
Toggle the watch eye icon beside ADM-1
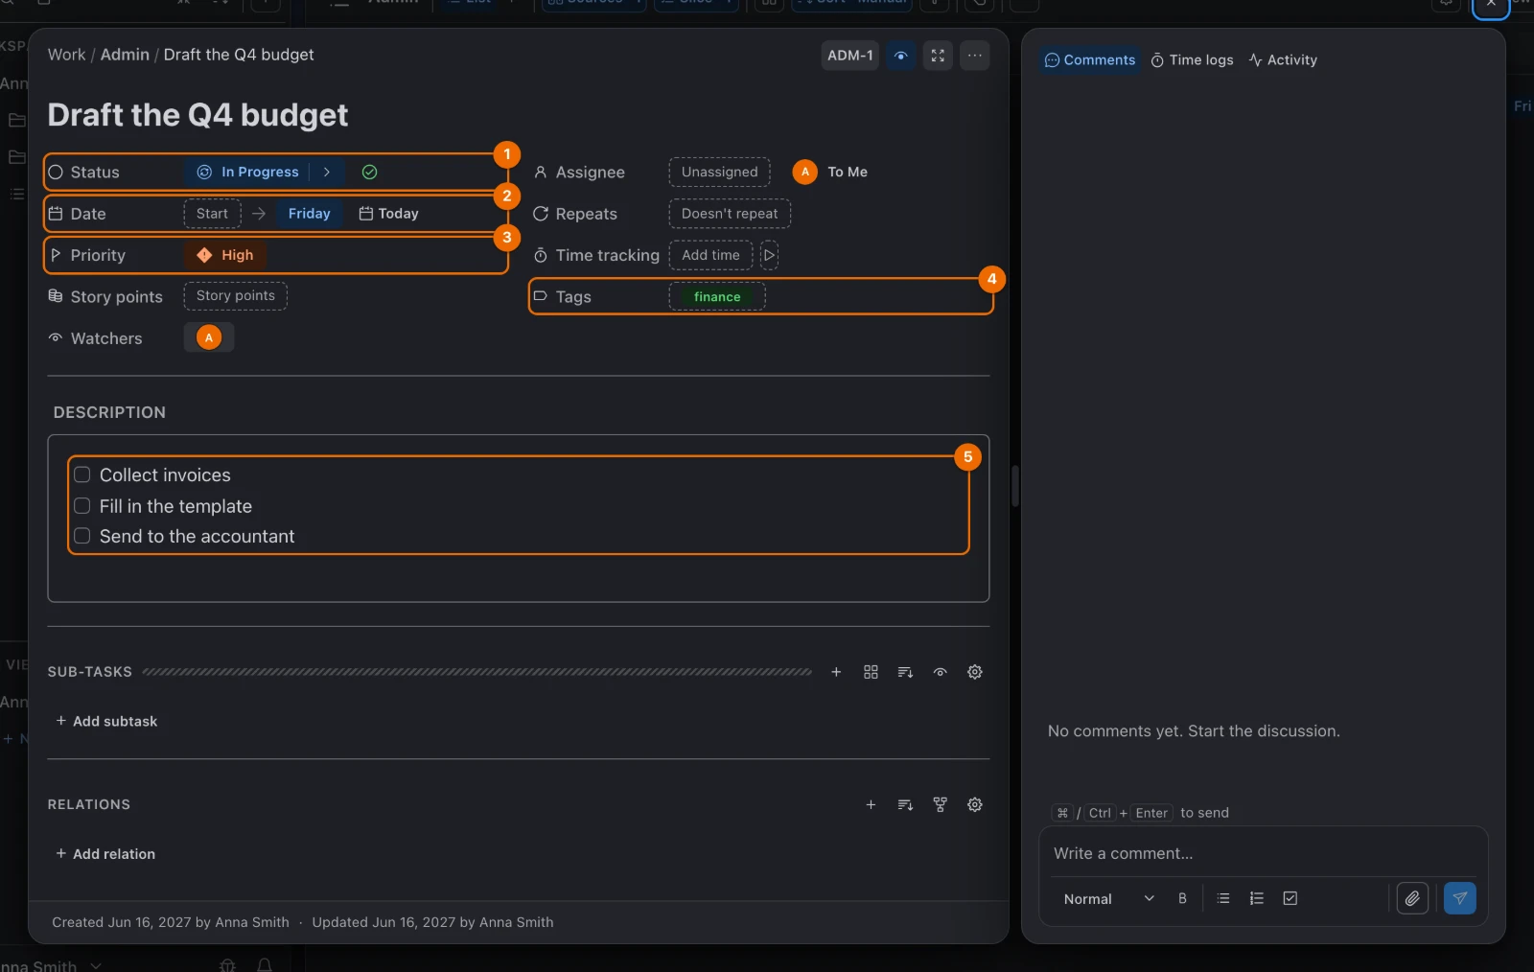[x=900, y=56]
